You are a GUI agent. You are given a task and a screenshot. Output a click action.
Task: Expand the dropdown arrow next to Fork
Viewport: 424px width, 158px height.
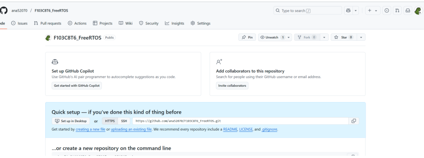324,37
